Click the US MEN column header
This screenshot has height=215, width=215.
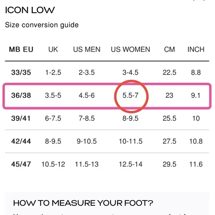tap(87, 49)
